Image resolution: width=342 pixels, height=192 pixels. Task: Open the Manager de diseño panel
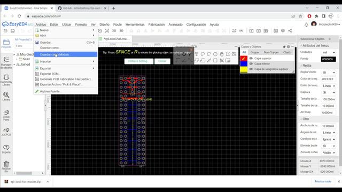tap(6, 63)
